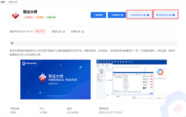Click the version value 6.2.04355
186x117 pixels.
click(73, 112)
